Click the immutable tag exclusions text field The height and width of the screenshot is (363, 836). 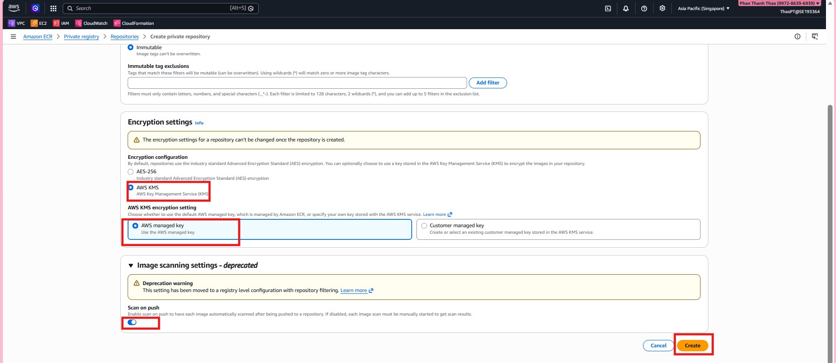[297, 83]
